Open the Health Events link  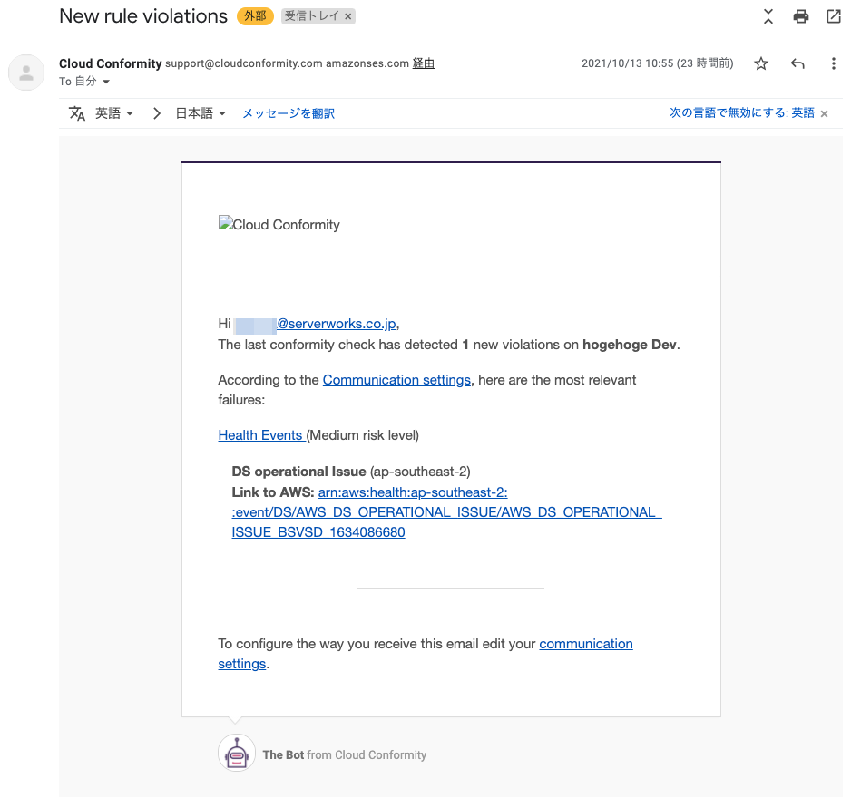click(261, 435)
